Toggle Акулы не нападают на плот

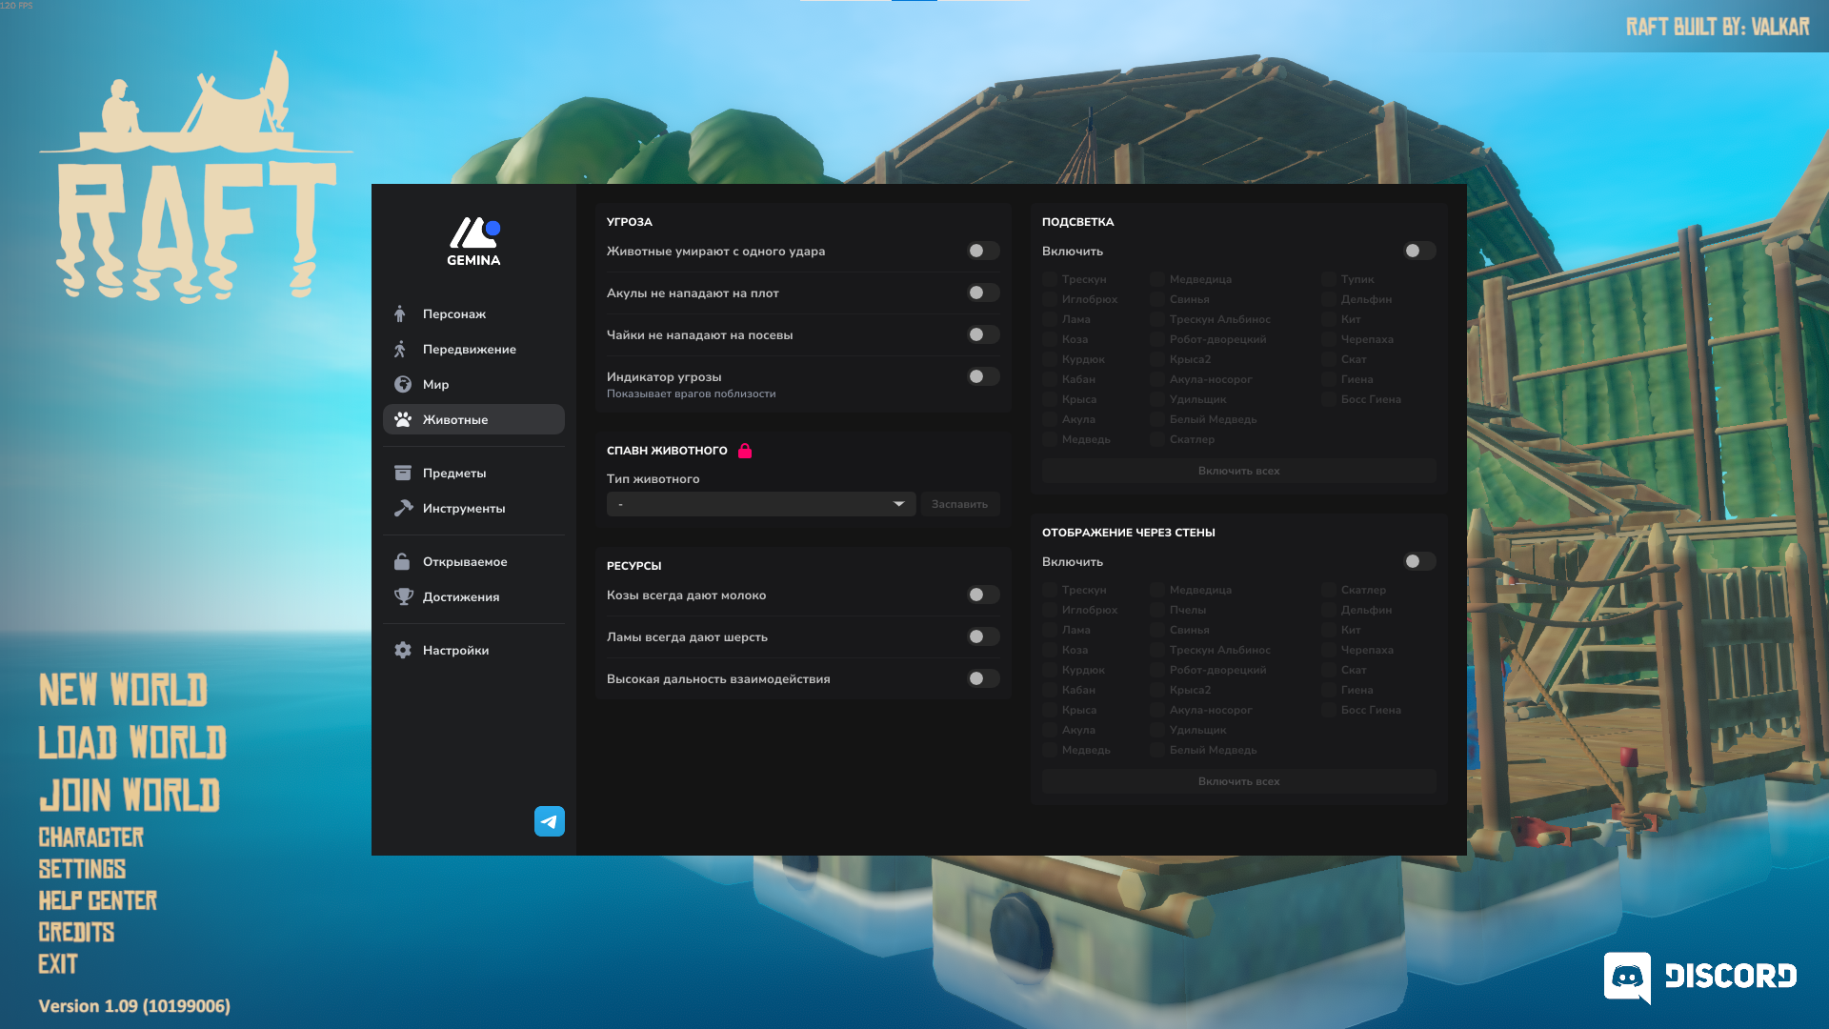pyautogui.click(x=982, y=293)
